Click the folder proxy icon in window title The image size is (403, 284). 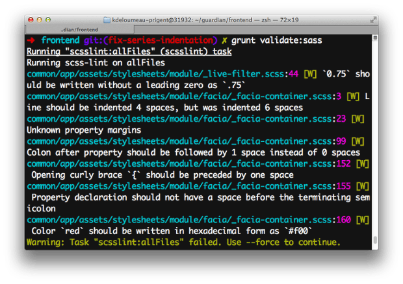pyautogui.click(x=109, y=20)
